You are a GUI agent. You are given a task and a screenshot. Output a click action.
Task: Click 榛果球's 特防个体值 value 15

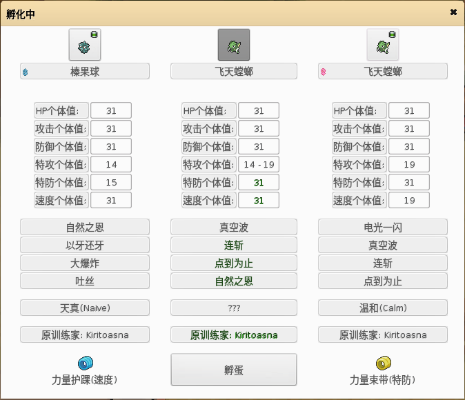click(111, 182)
